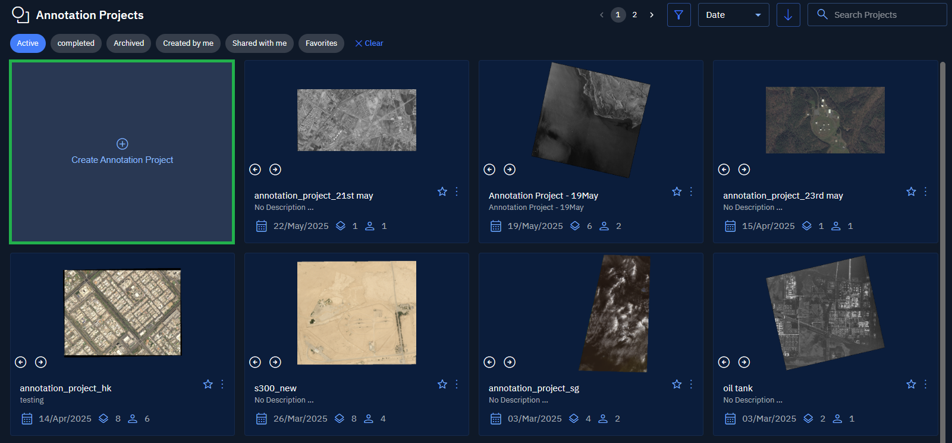The height and width of the screenshot is (443, 952).
Task: Open three-dot menu for Annotation Project - 19May
Action: (x=691, y=191)
